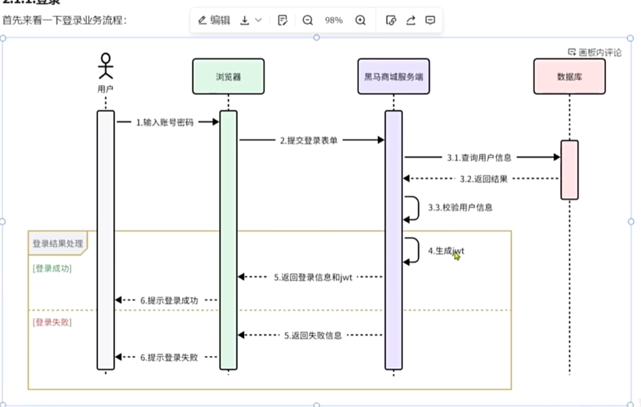Open the comment bubble icon in toolbar
The height and width of the screenshot is (407, 641).
[x=430, y=20]
